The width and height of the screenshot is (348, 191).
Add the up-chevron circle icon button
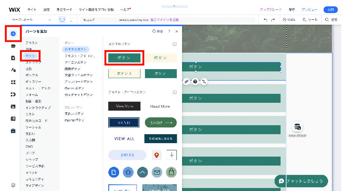(142, 172)
